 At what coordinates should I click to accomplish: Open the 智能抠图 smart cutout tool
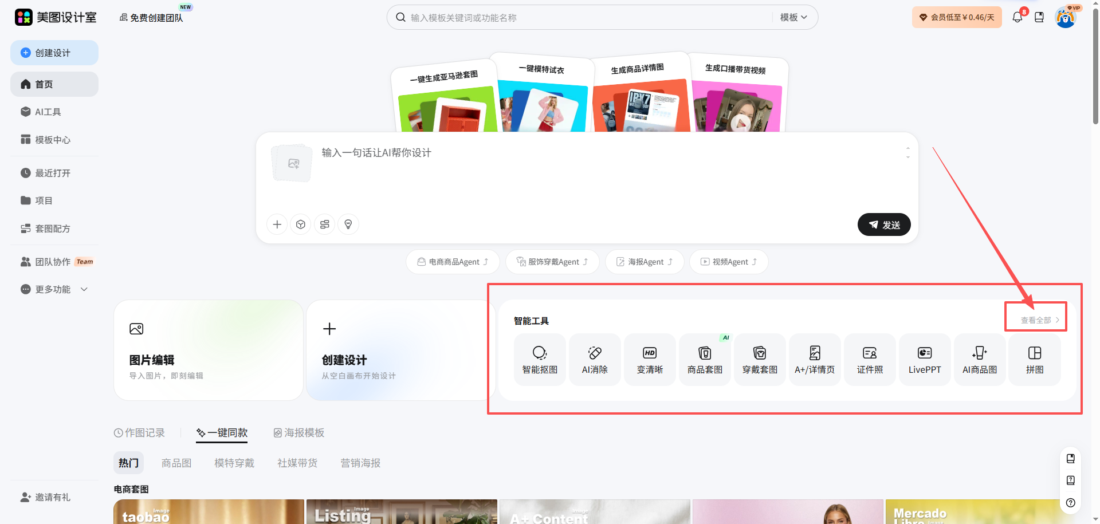tap(540, 360)
